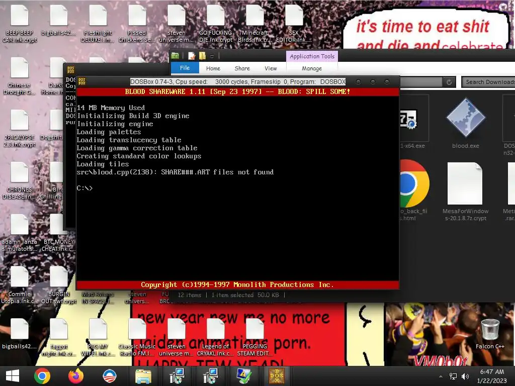Switch to the View ribbon tab
Screen dimensions: 515x386
coord(271,68)
